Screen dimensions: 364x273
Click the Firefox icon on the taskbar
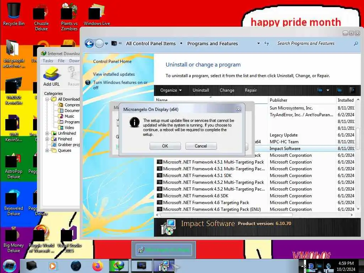[98, 266]
